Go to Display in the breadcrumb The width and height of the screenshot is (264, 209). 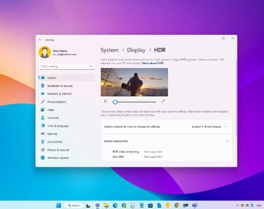point(136,50)
